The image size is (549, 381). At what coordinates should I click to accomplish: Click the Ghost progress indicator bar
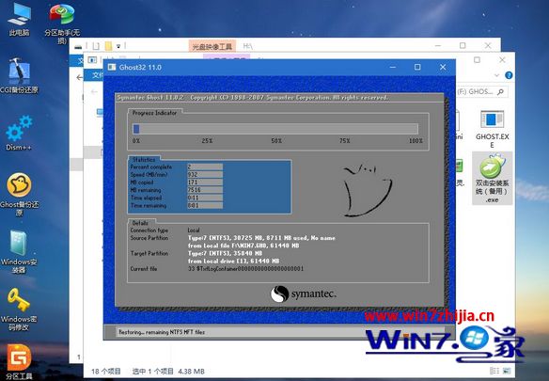click(x=275, y=129)
